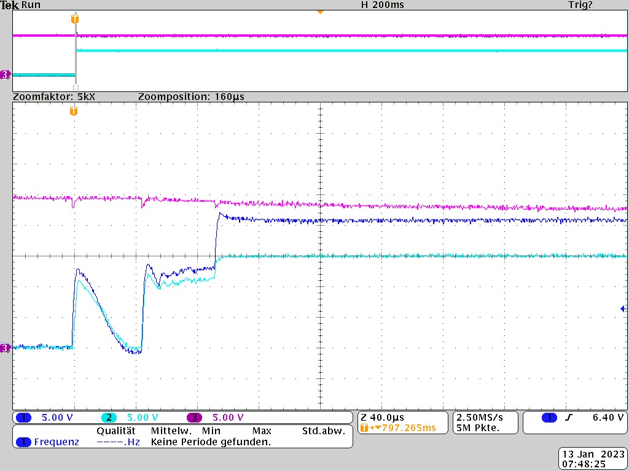This screenshot has height=471, width=629.
Task: Click rising edge trigger slope icon
Action: [x=569, y=418]
